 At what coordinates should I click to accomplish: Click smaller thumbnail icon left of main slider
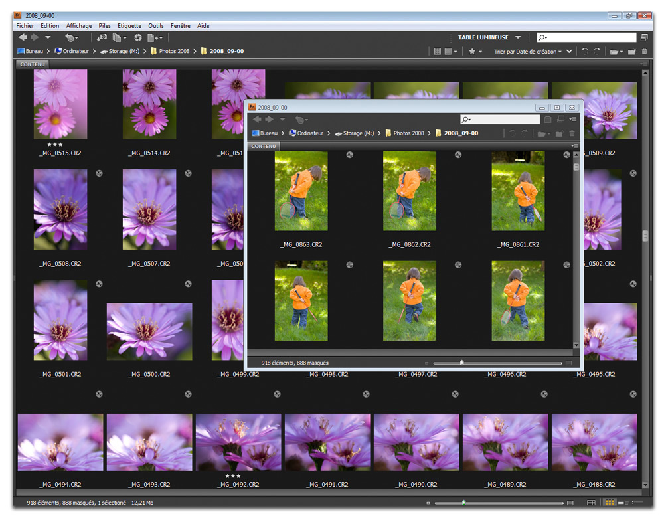[428, 503]
